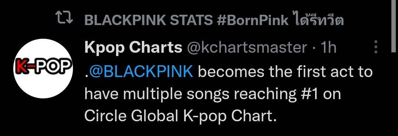398x136 pixels.
Task: Click the 'Circle Global K-pop Chart.' text line
Action: pyautogui.click(x=180, y=116)
